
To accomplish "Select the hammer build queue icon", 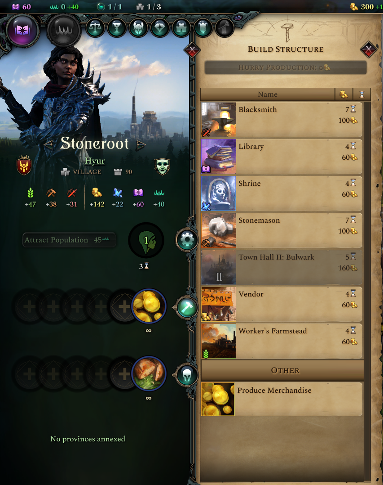I will click(187, 307).
